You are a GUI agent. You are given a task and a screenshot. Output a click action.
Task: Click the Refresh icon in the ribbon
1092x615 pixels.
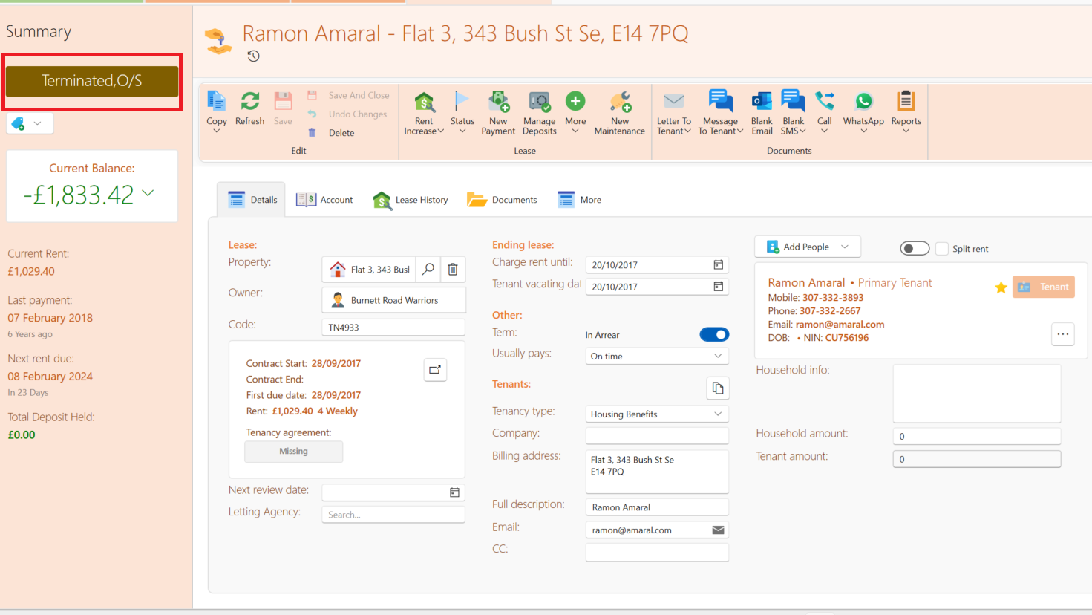[x=249, y=101]
